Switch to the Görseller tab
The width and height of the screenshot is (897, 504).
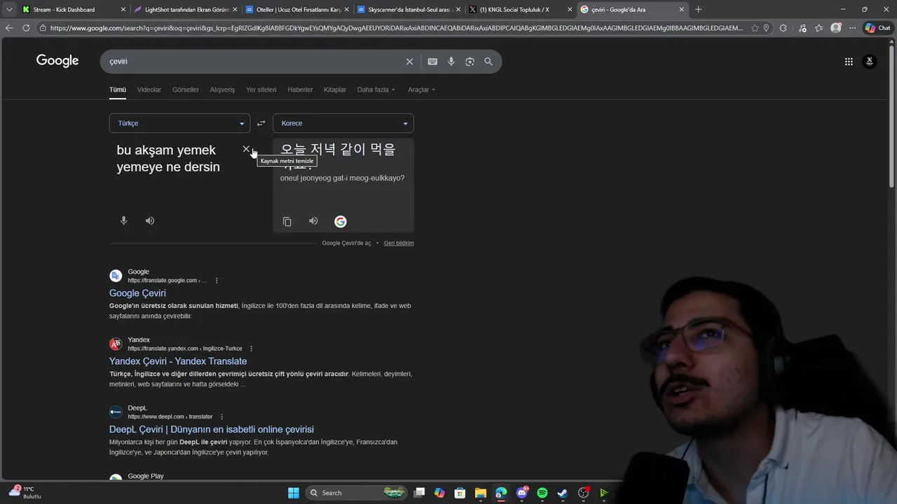coord(186,90)
